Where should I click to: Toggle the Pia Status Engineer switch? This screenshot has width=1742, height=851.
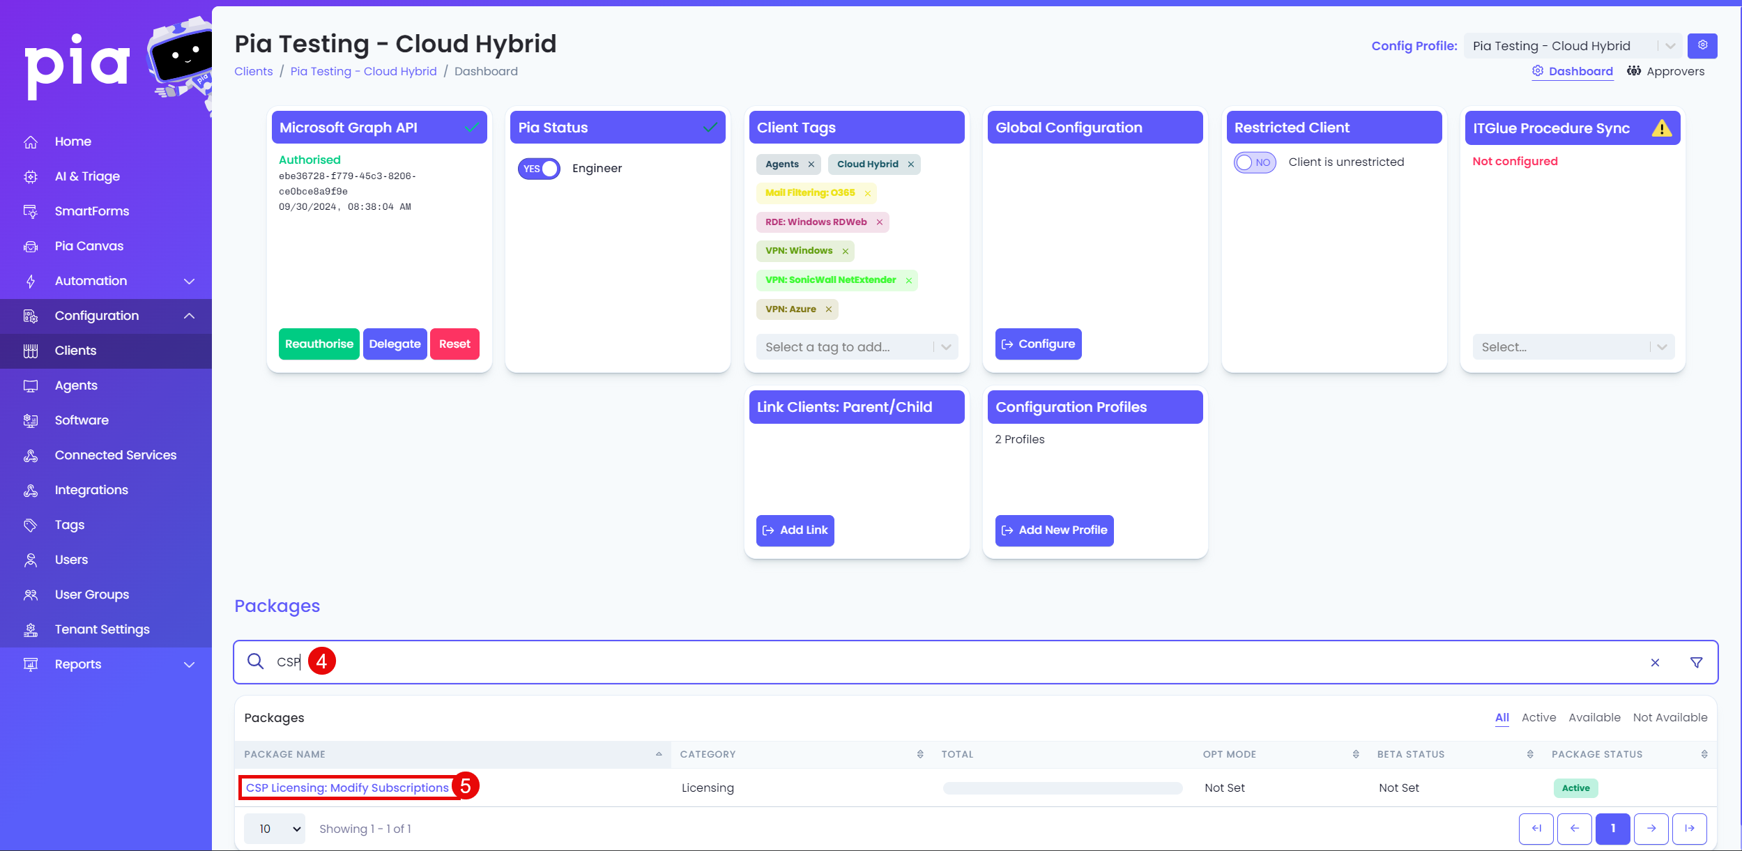click(538, 169)
